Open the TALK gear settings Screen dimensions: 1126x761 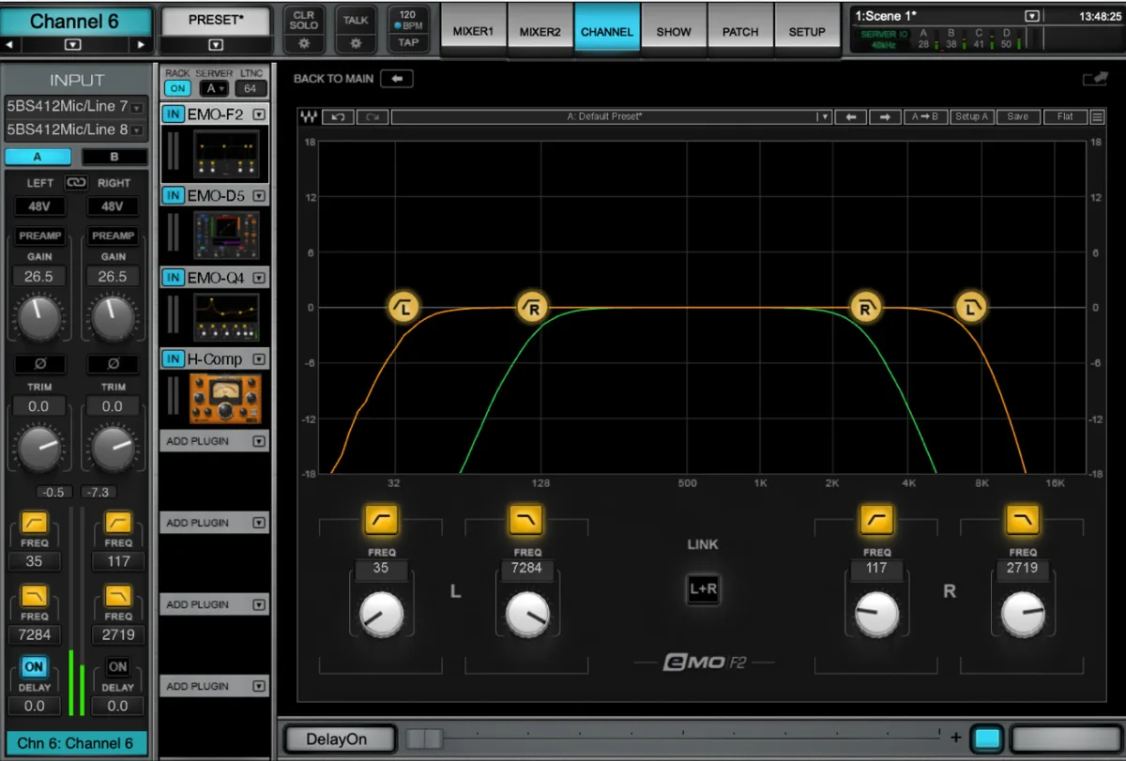tap(356, 43)
